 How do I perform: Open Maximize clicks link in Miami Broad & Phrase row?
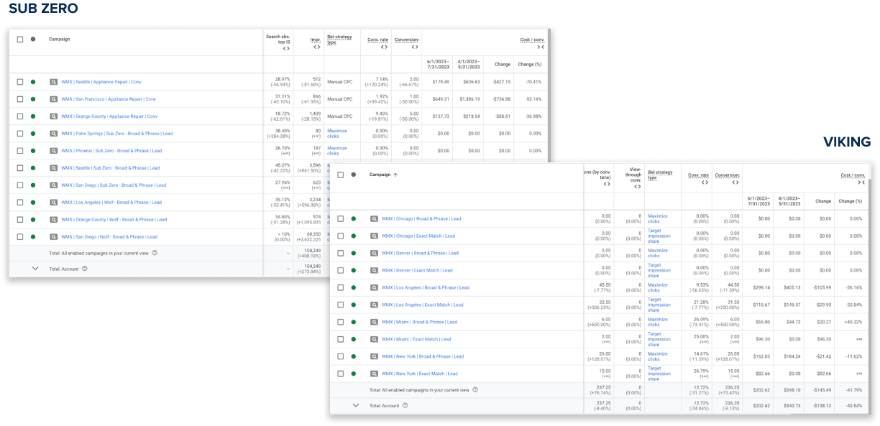pos(658,322)
